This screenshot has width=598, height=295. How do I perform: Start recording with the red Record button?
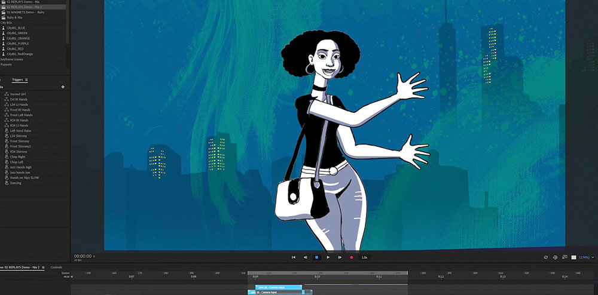(x=351, y=257)
